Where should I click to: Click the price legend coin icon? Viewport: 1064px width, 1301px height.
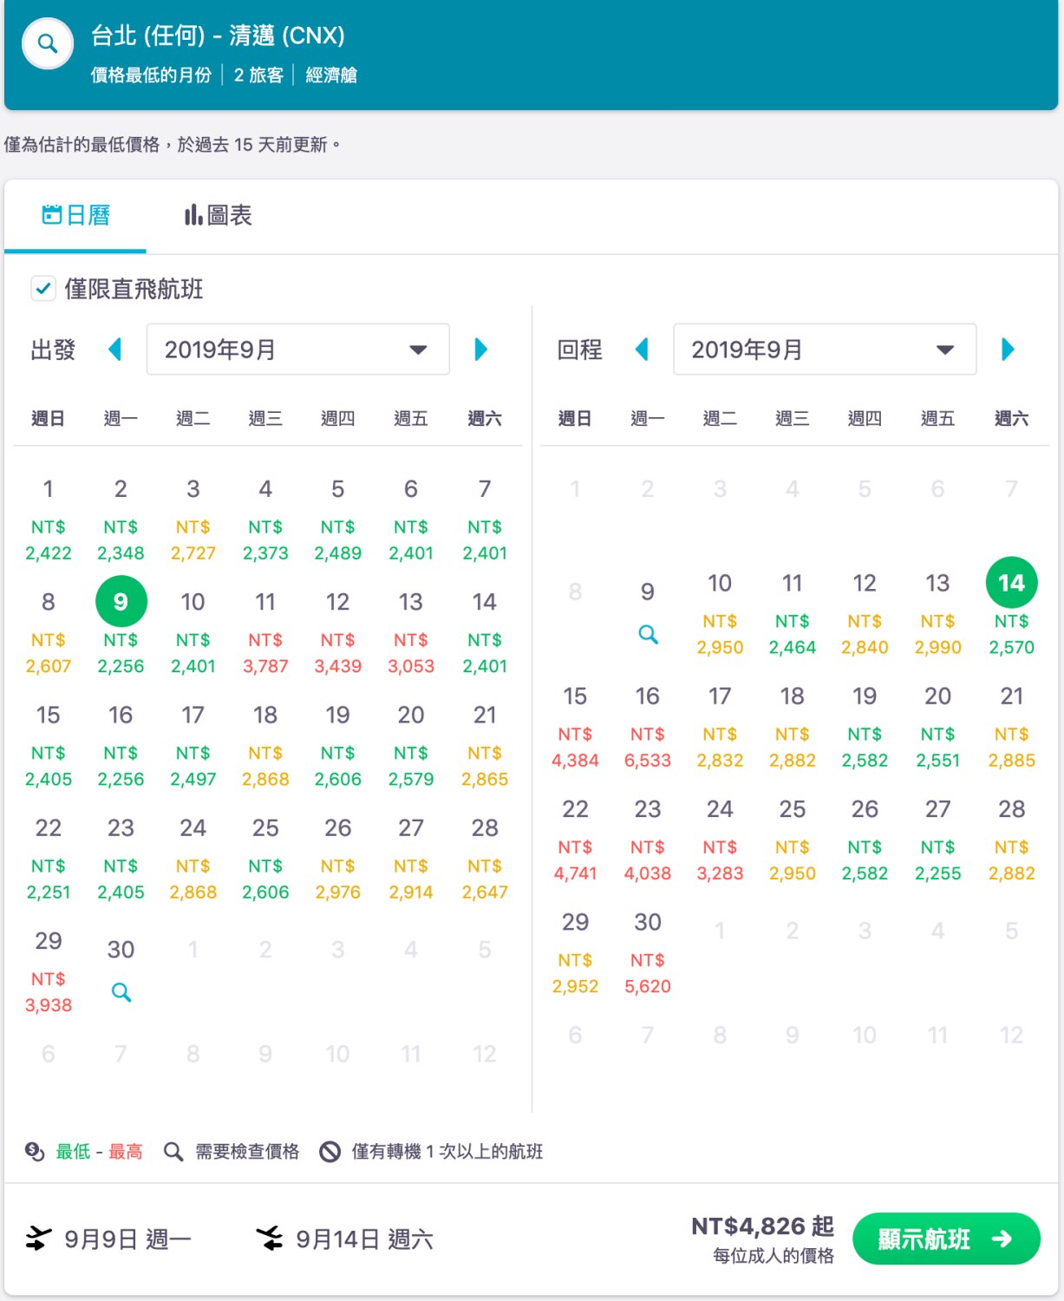35,1151
